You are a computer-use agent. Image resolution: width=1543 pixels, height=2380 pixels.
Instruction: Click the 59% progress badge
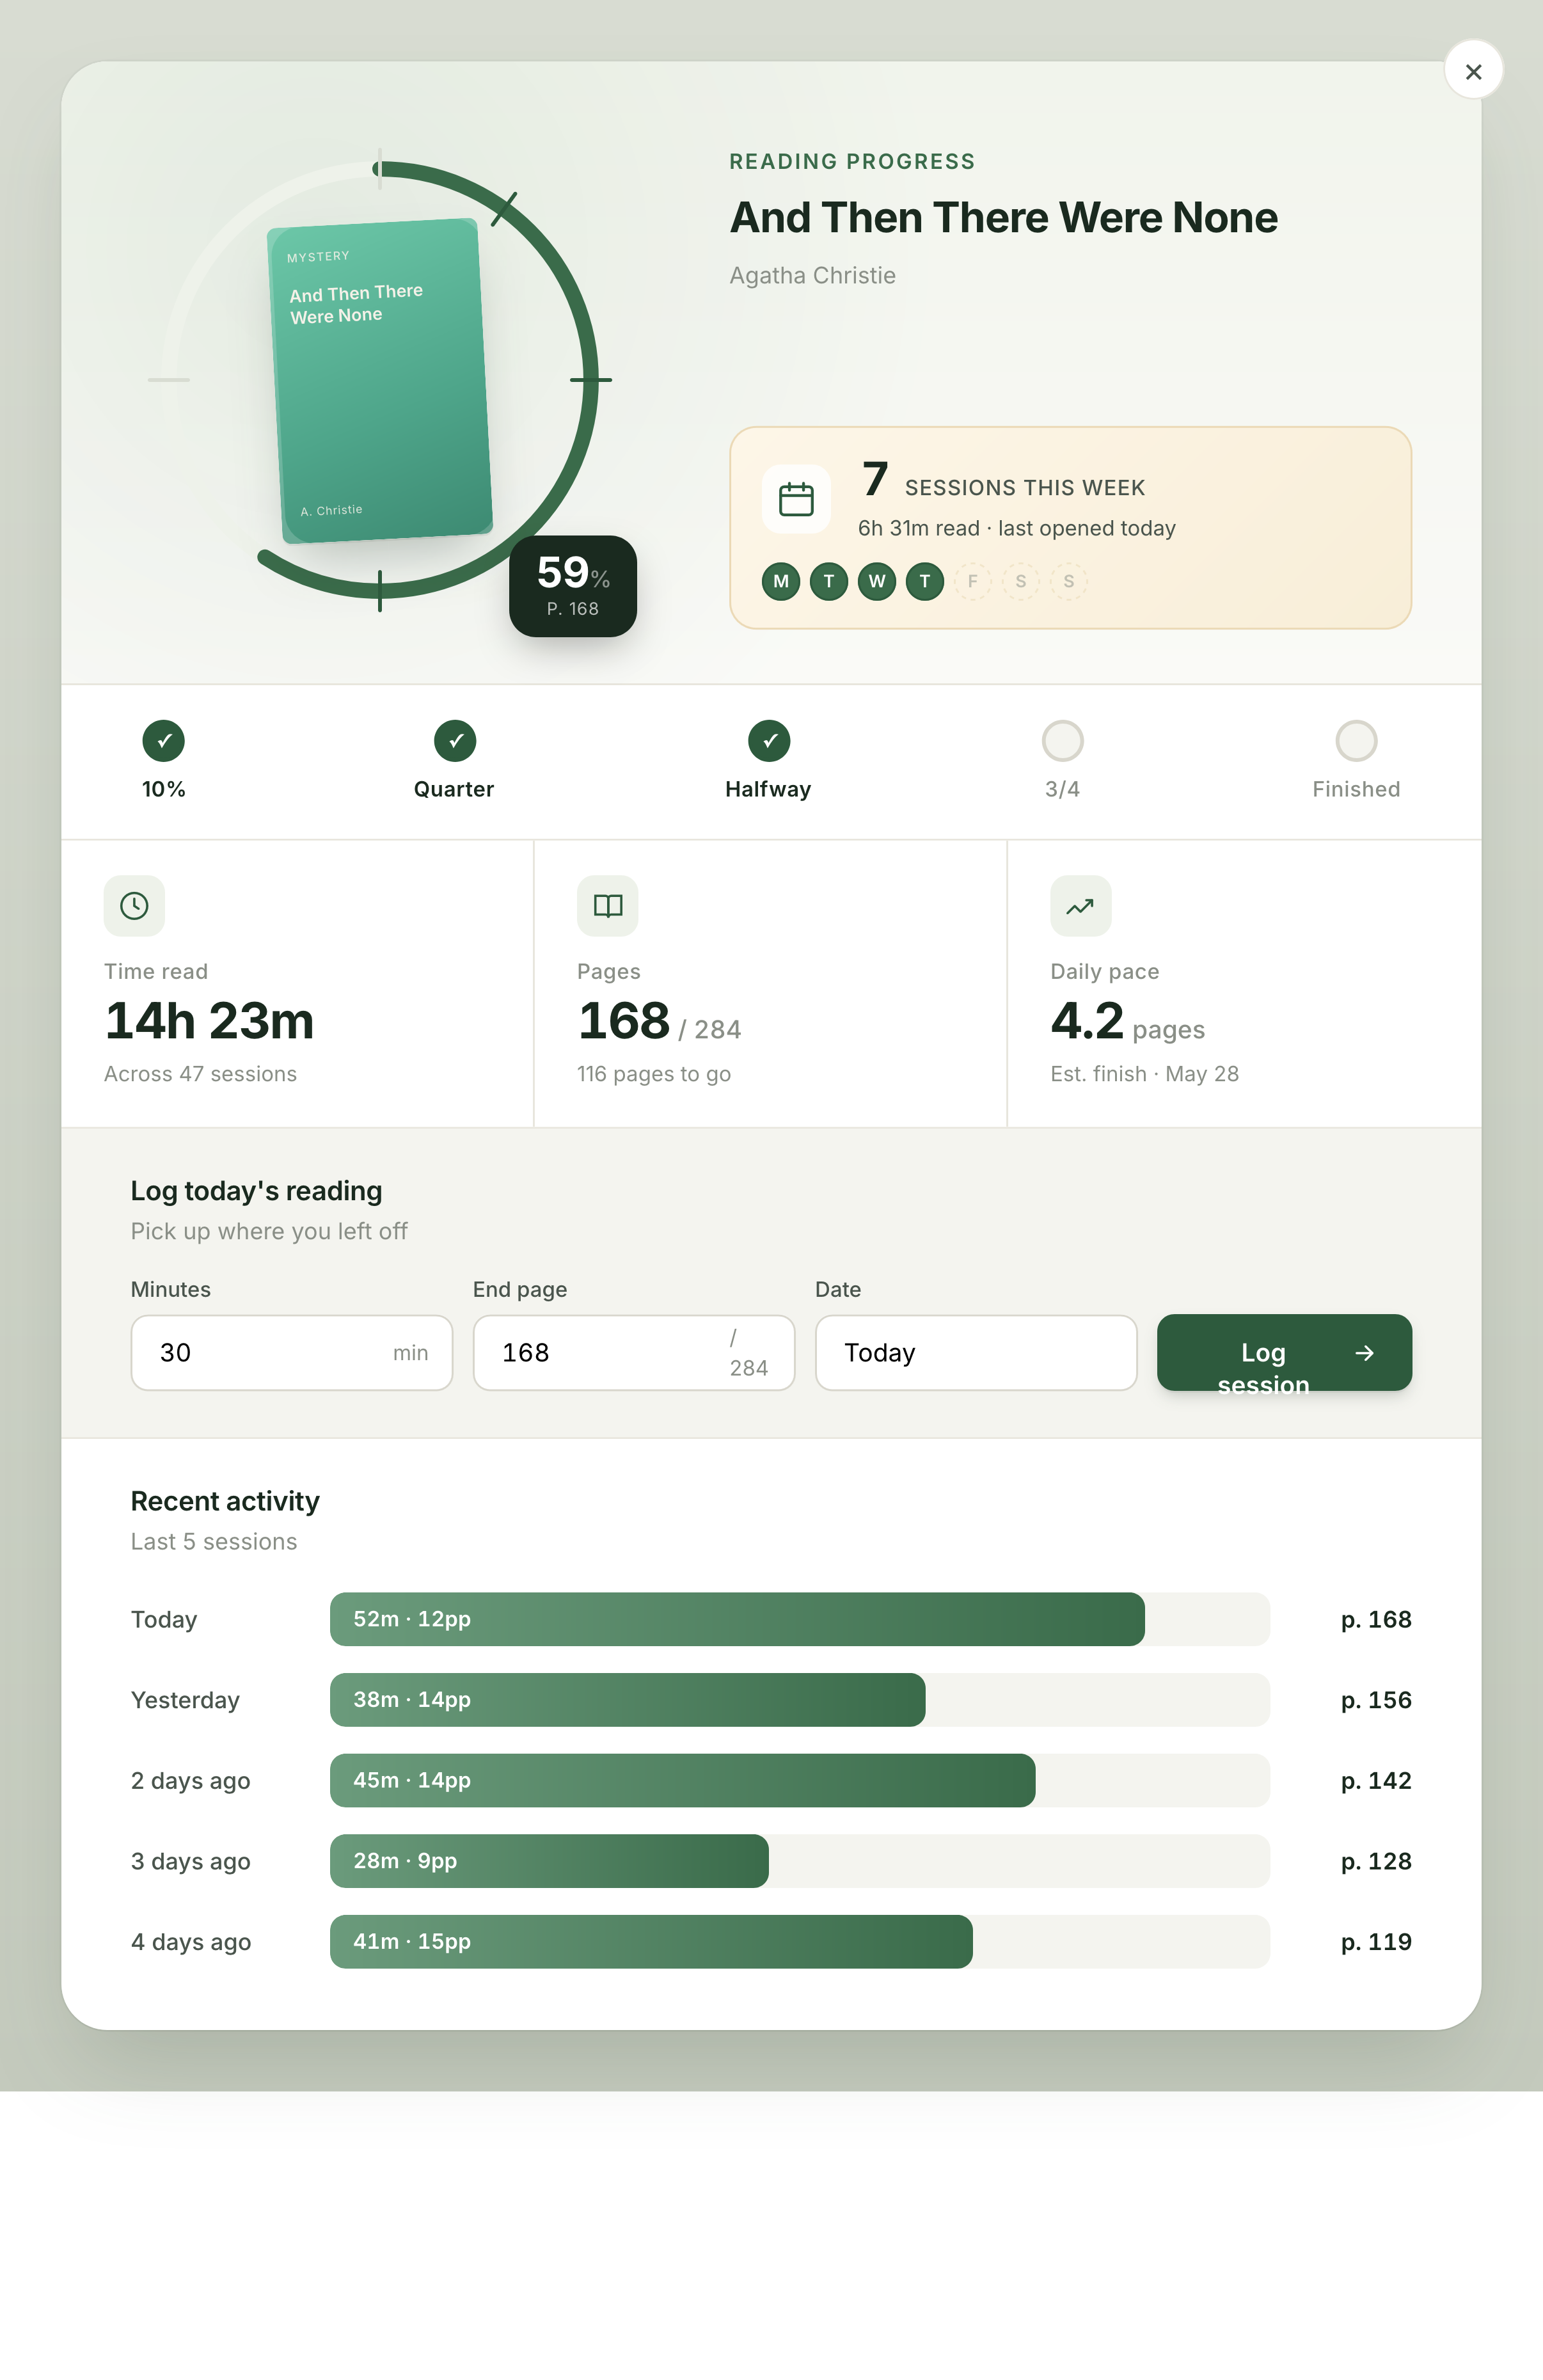(573, 587)
